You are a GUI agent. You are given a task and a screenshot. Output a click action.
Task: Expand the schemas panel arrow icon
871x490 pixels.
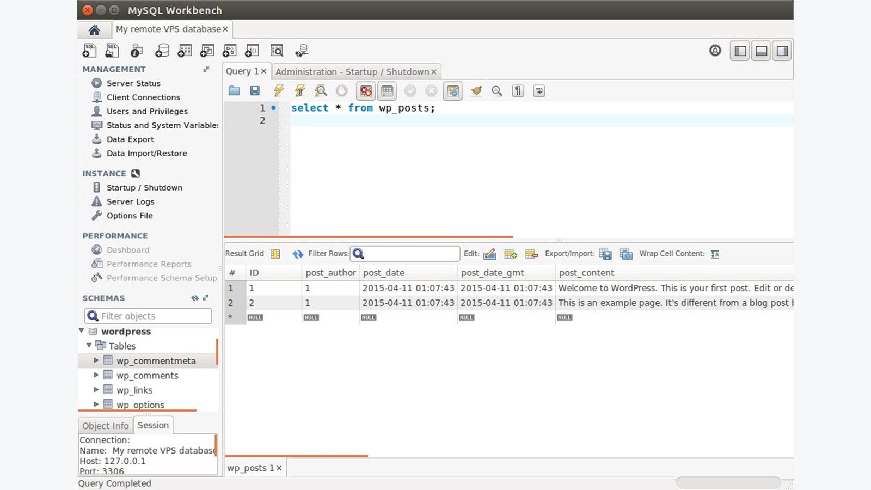(x=205, y=298)
